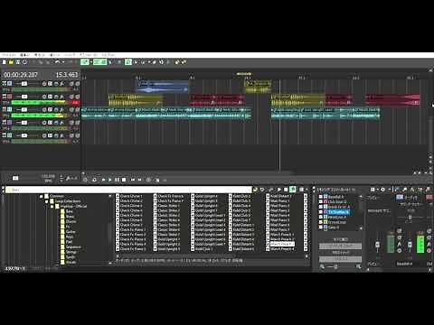Click the A automation icon beside left fader
The image size is (434, 325).
400,245
